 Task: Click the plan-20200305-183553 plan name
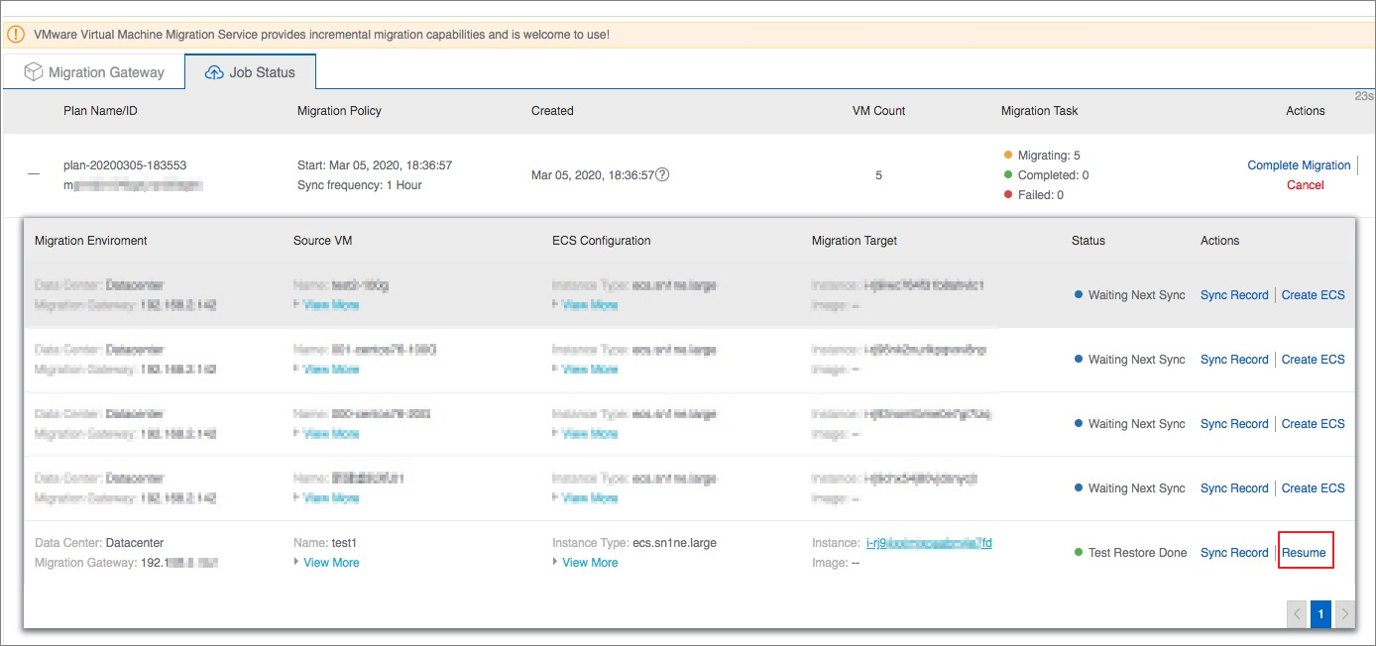coord(125,165)
